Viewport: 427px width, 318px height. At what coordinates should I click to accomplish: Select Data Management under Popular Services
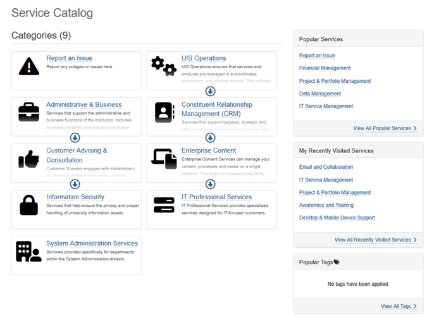[x=320, y=94]
